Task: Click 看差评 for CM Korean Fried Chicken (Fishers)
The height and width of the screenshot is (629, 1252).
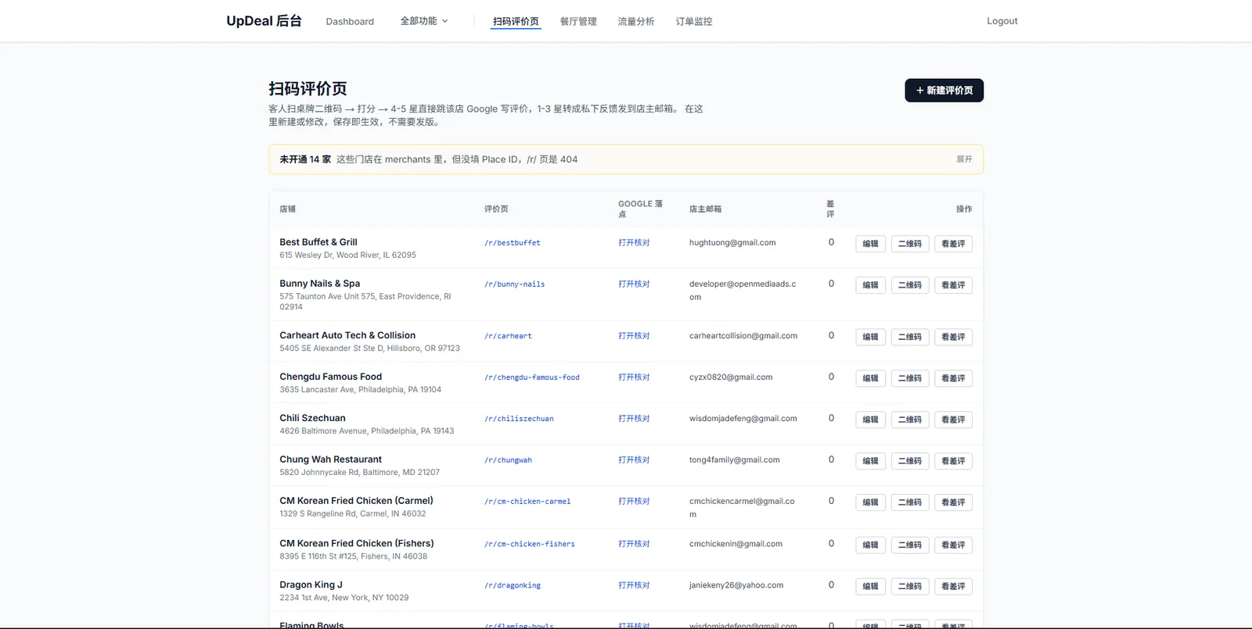Action: click(953, 545)
